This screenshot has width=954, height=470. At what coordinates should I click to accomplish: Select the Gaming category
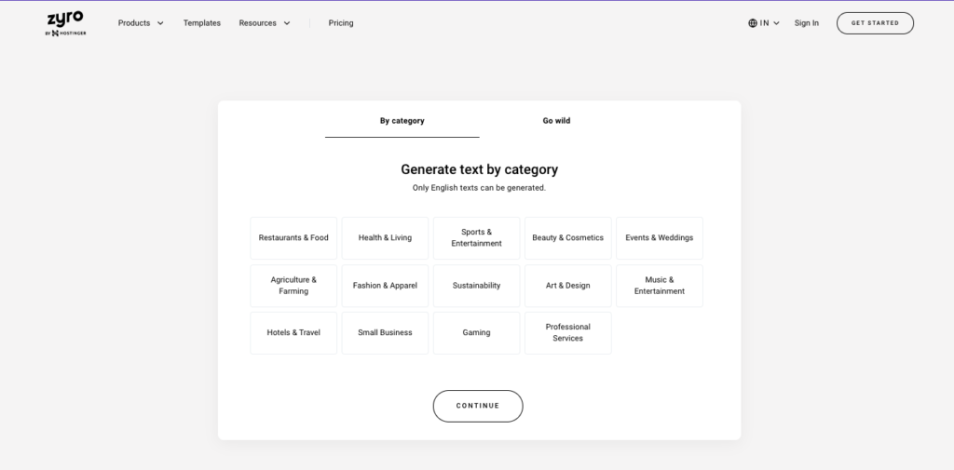click(x=476, y=332)
